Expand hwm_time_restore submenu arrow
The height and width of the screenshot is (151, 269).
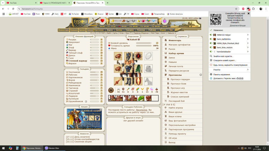tap(248, 47)
